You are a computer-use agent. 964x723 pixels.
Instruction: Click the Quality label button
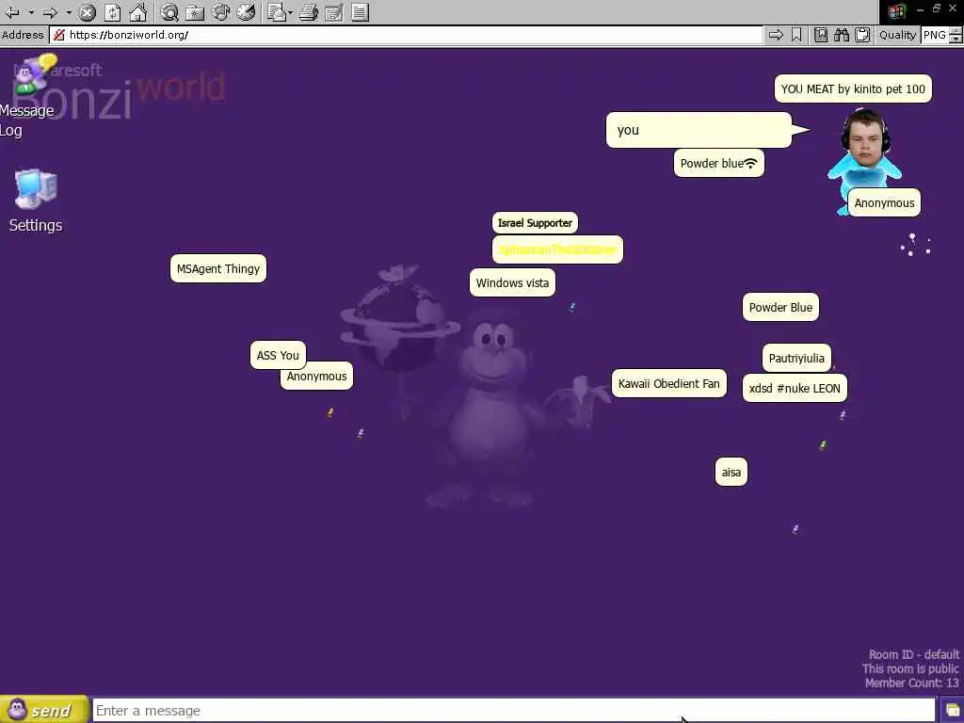coord(897,35)
